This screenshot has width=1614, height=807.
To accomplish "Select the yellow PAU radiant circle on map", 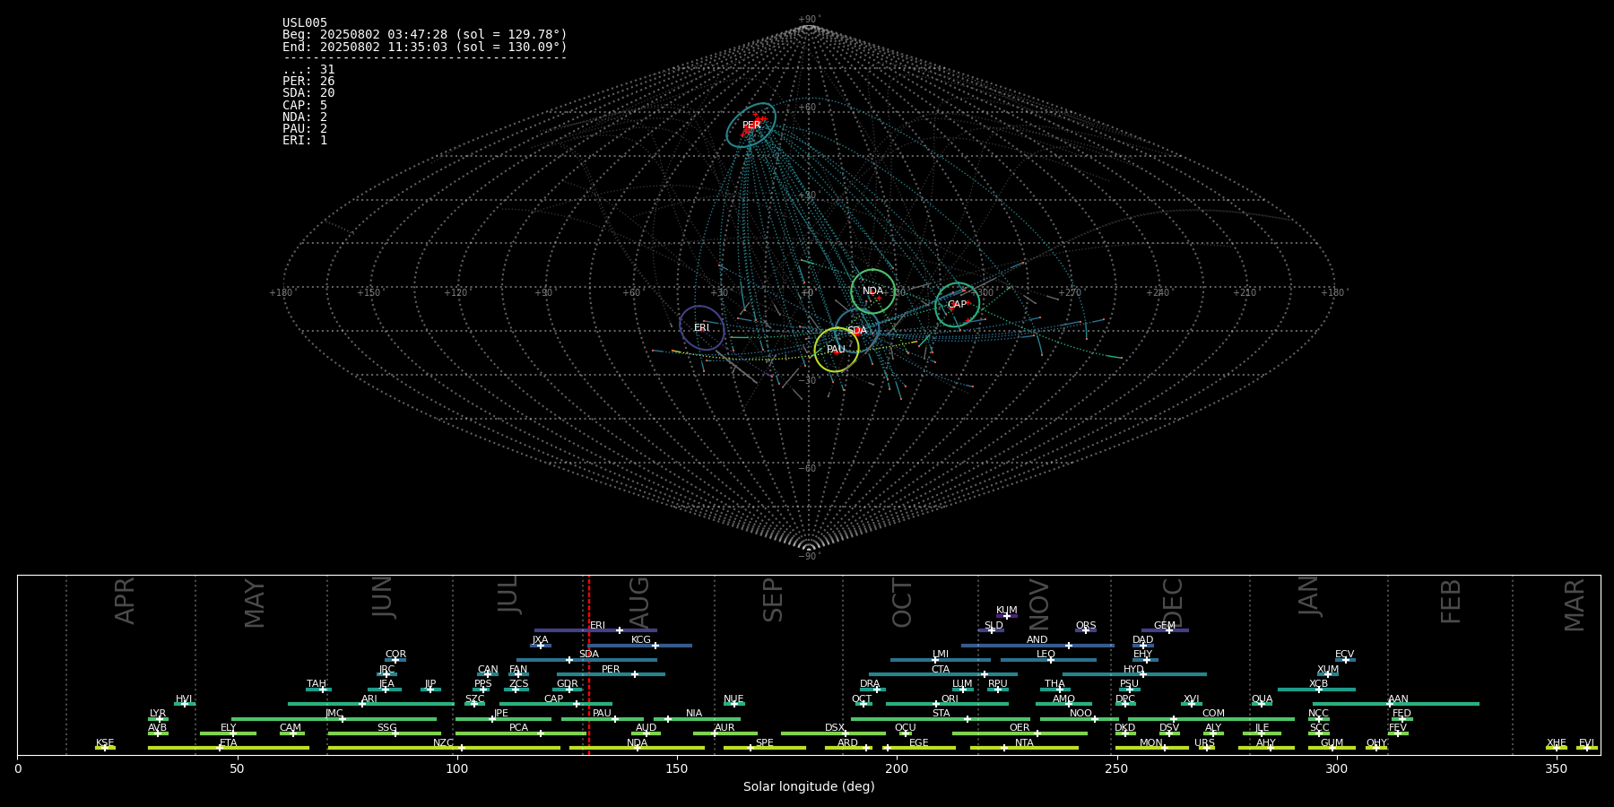I will [836, 350].
